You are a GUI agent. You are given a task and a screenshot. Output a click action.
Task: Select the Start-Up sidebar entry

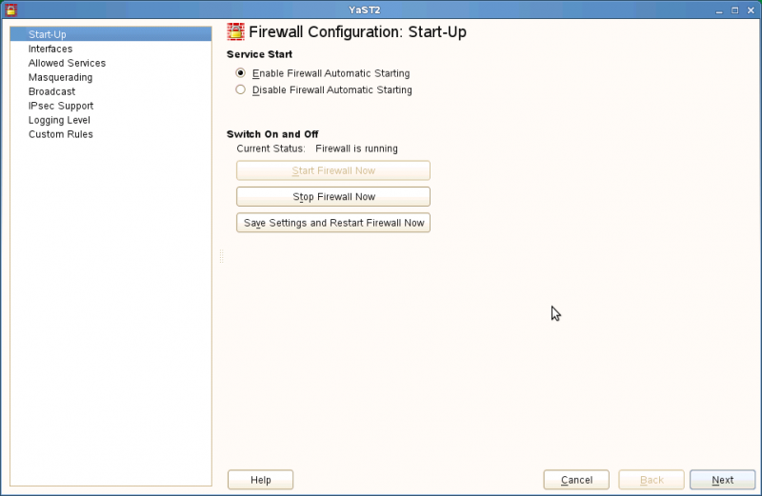(x=110, y=34)
